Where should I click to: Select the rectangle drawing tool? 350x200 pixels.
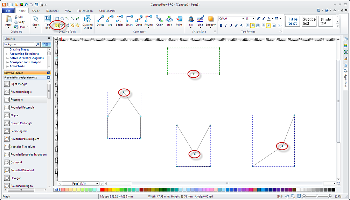tap(57, 19)
